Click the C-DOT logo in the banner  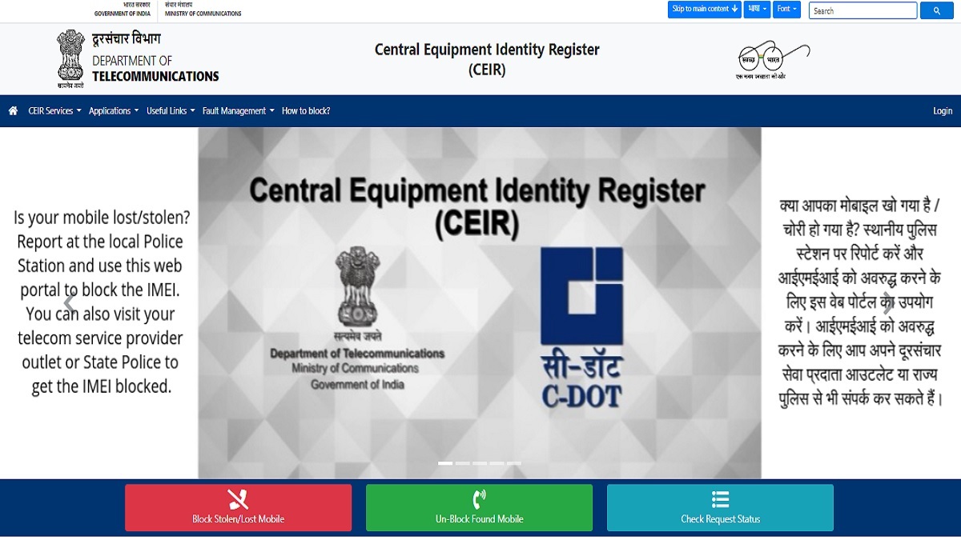tap(582, 326)
